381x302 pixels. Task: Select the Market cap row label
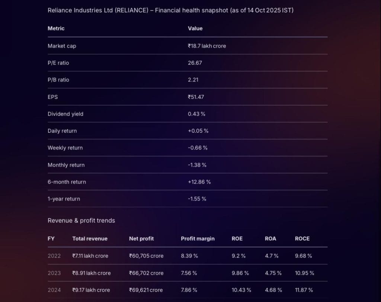(x=62, y=46)
